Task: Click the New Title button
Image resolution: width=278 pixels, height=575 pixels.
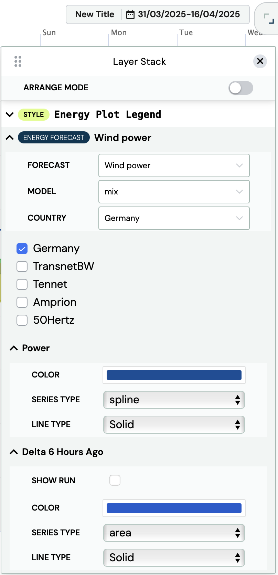Action: coord(95,14)
